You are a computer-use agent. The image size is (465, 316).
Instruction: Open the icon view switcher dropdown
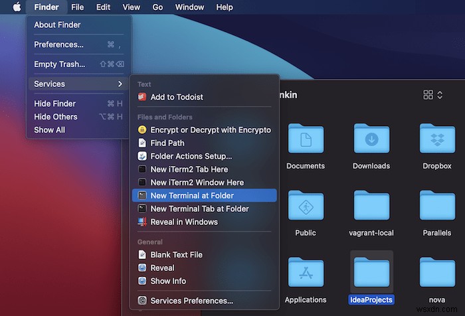[x=432, y=95]
